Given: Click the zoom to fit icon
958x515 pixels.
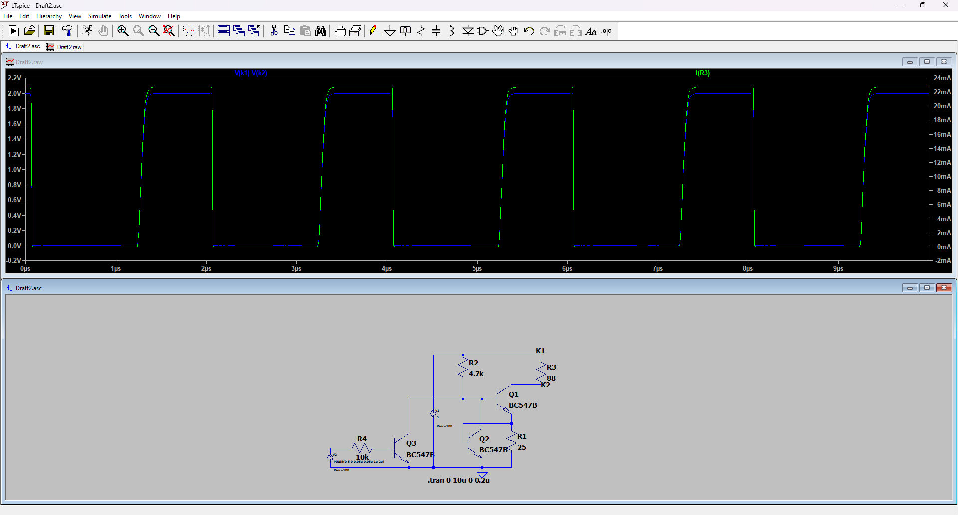Looking at the screenshot, I should point(169,31).
